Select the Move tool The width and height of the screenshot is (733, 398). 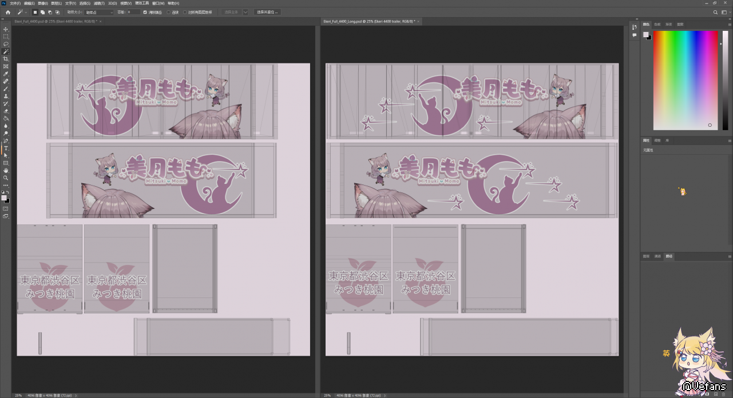pos(6,29)
